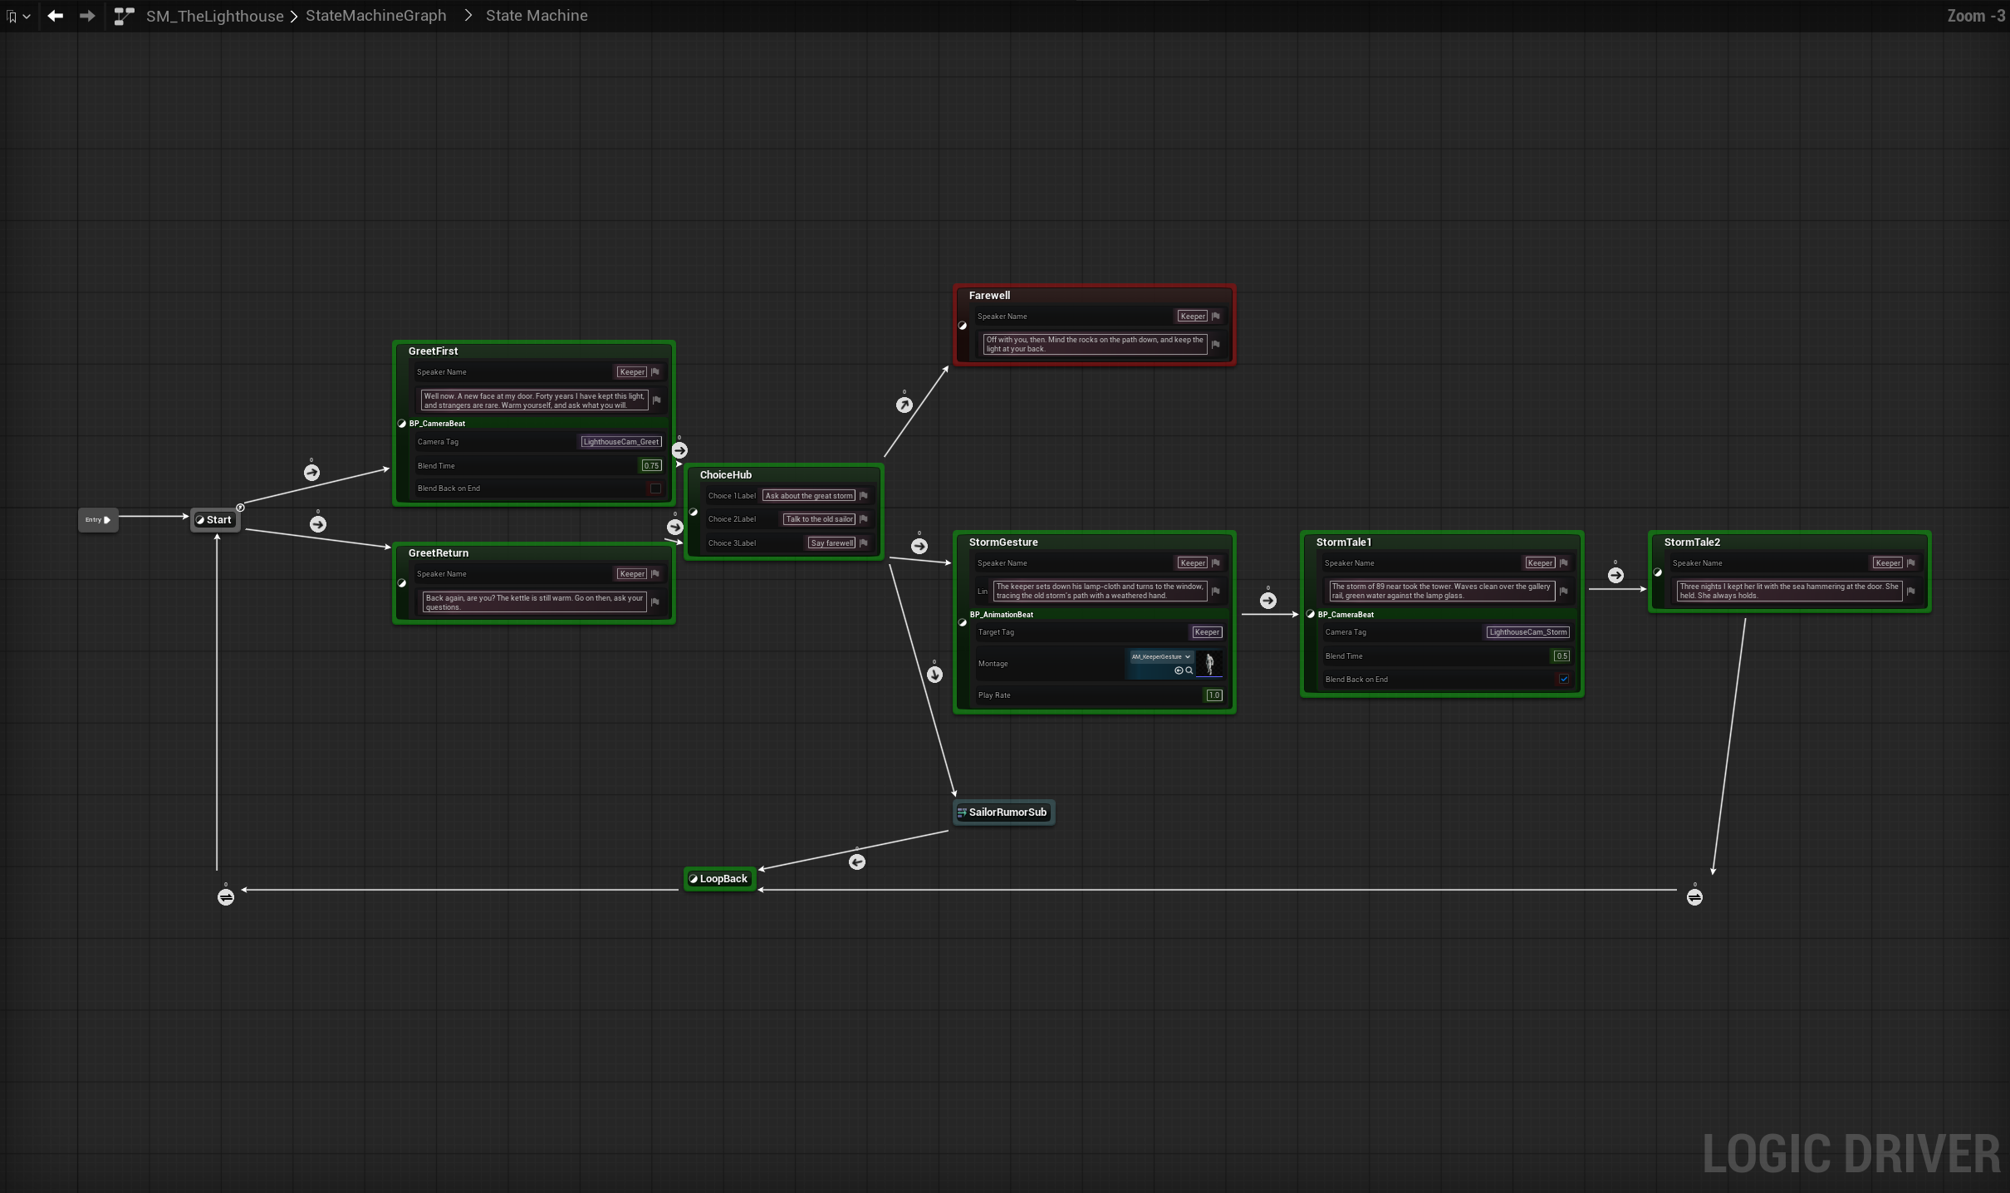
Task: Click the LighthouseCam_Storm camera tag field
Action: point(1528,632)
